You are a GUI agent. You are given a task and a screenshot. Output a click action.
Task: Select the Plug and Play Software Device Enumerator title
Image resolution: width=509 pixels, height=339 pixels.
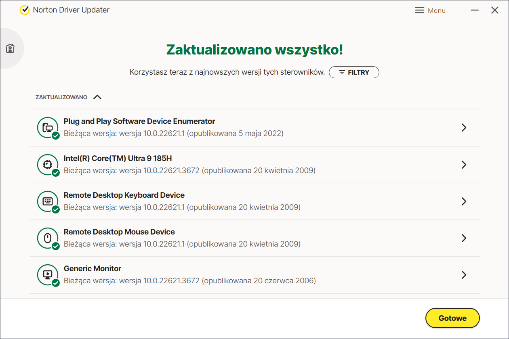pyautogui.click(x=139, y=121)
